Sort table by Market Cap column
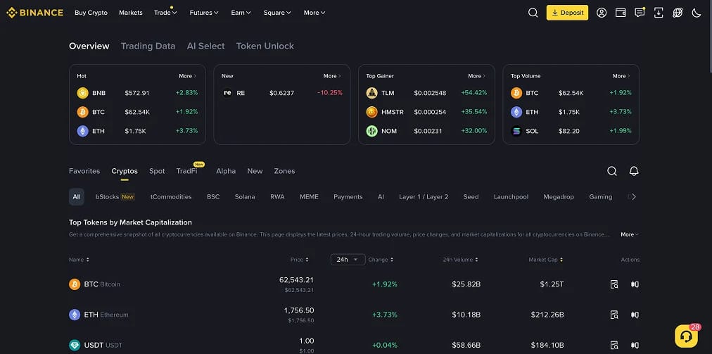The image size is (712, 354). 546,260
